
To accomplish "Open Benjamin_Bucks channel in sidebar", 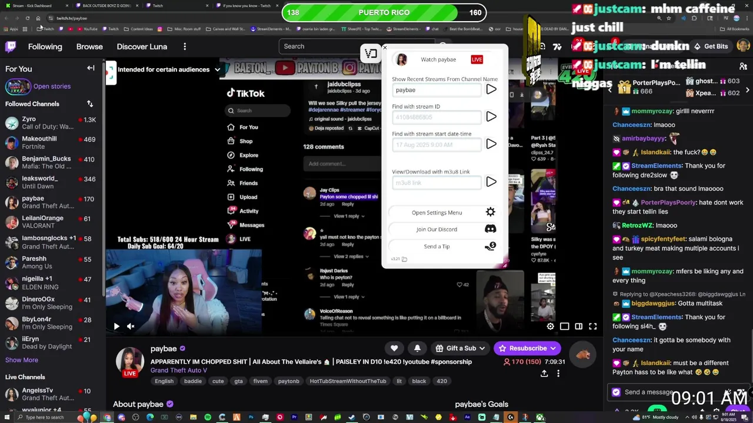I will (52, 163).
